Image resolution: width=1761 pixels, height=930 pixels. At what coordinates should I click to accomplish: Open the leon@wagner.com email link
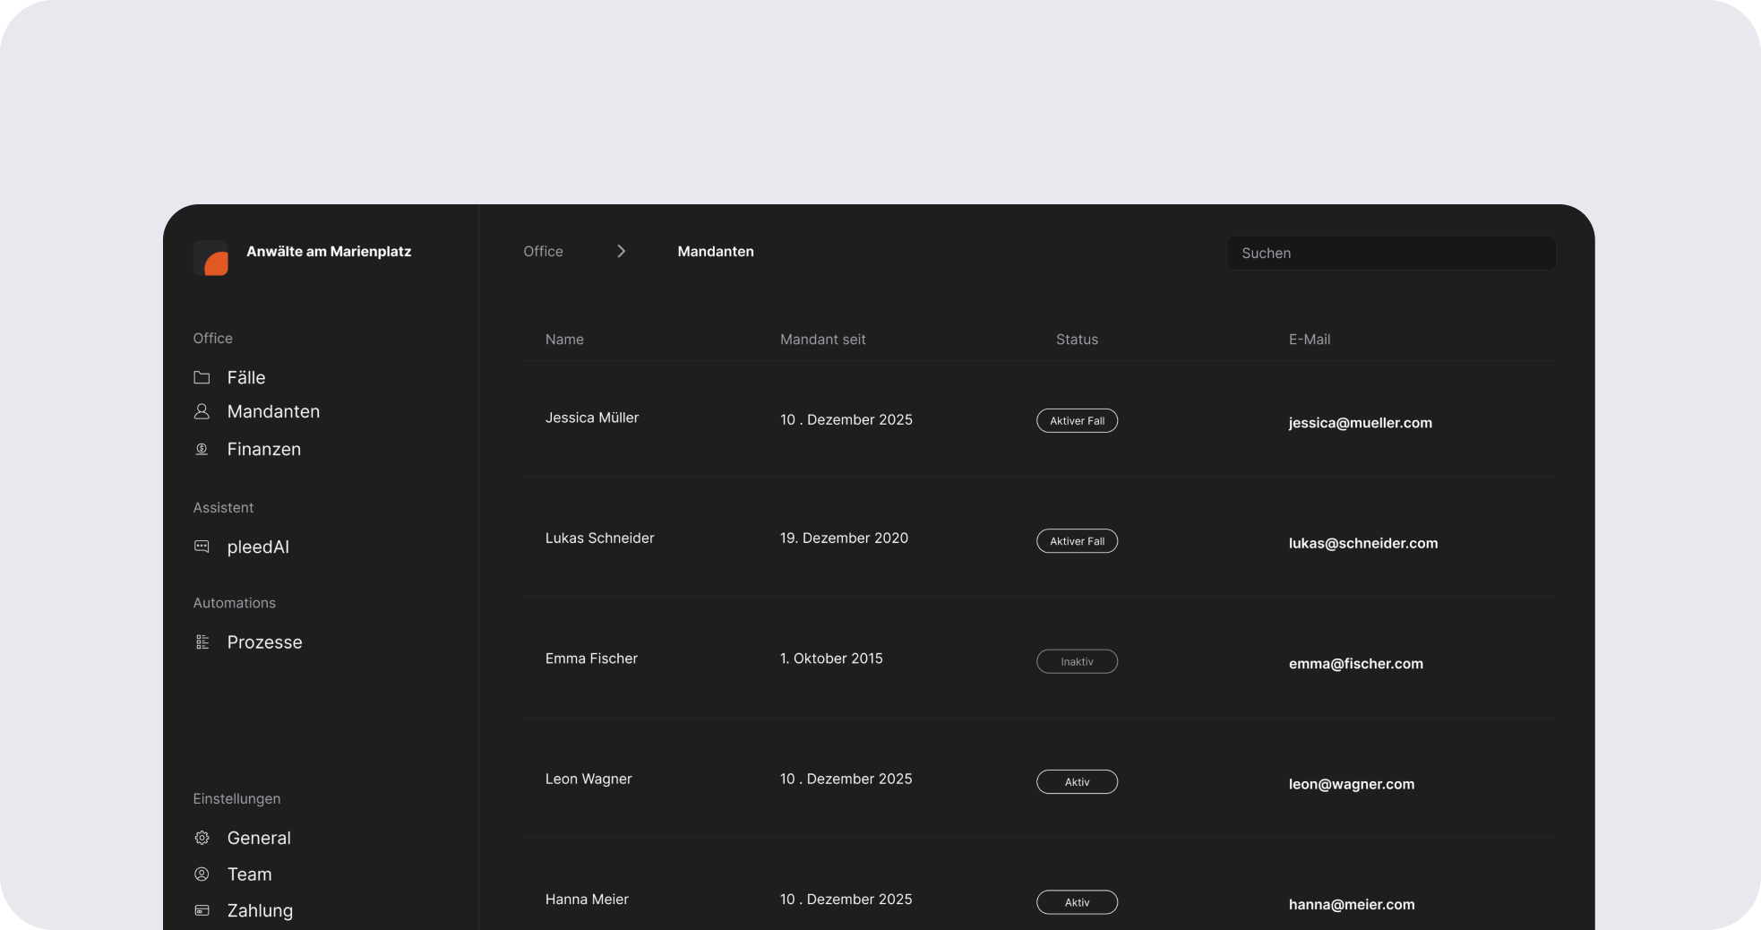[x=1351, y=784]
